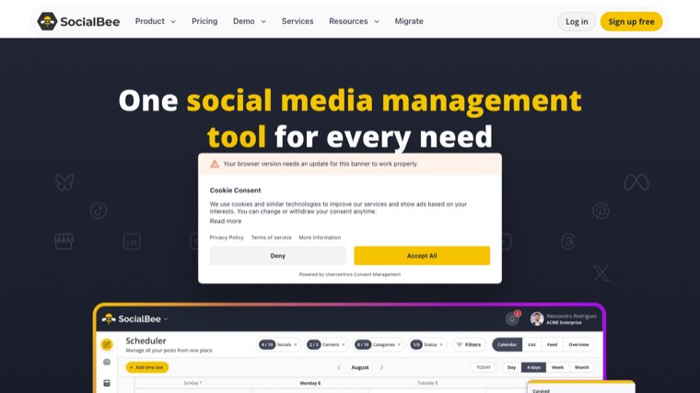The image size is (700, 393).
Task: Open the Migrate page
Action: [x=409, y=21]
